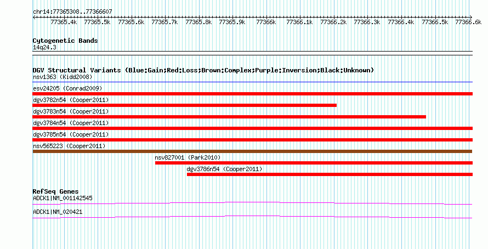Click the magenta ADCK1|NM_020421 transcript line
Image resolution: width=488 pixels, height=249 pixels.
pos(252,217)
